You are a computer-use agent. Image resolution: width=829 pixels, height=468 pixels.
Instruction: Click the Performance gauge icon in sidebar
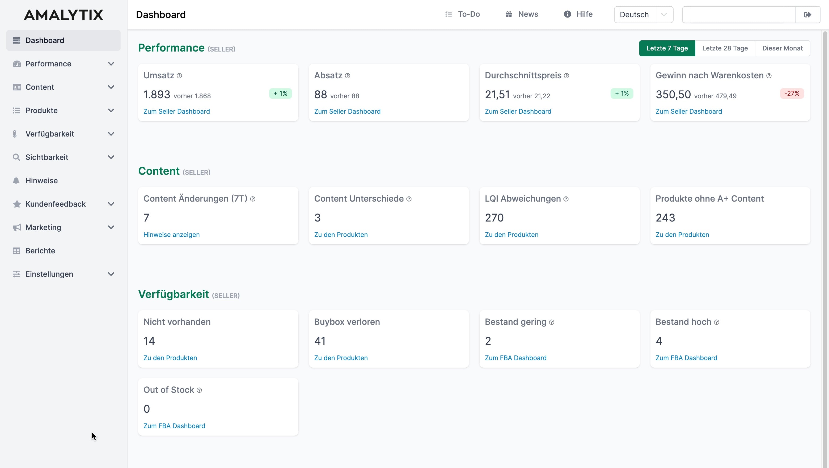pos(16,64)
